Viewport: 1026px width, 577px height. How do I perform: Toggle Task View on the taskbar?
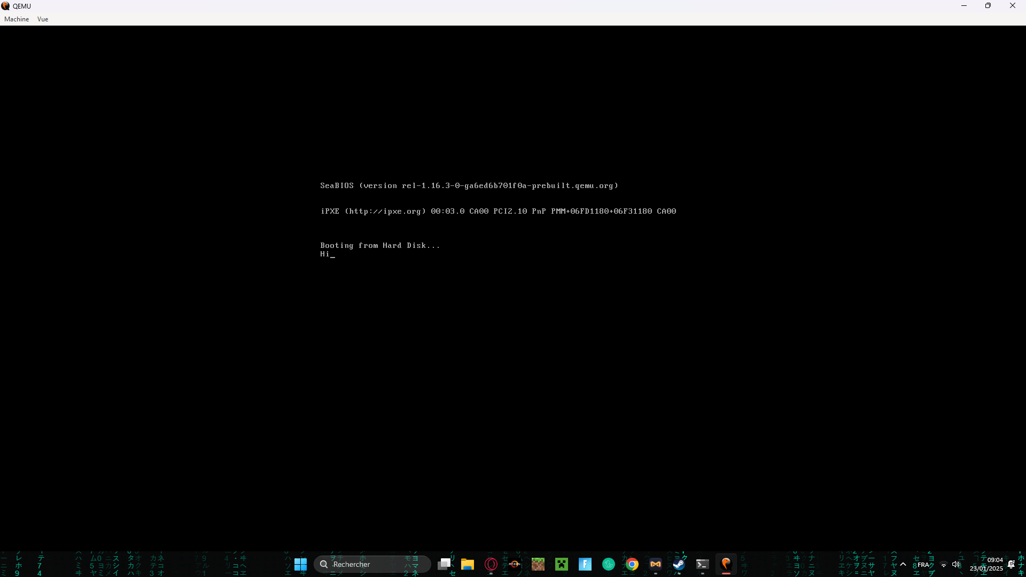[445, 564]
